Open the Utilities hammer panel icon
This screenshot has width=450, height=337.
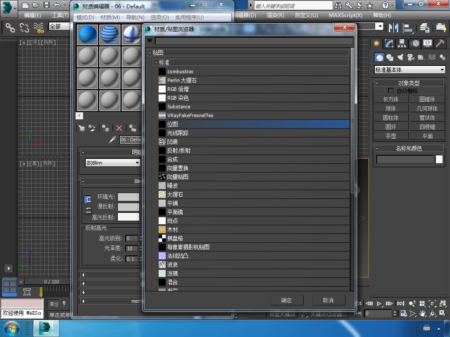[x=440, y=43]
